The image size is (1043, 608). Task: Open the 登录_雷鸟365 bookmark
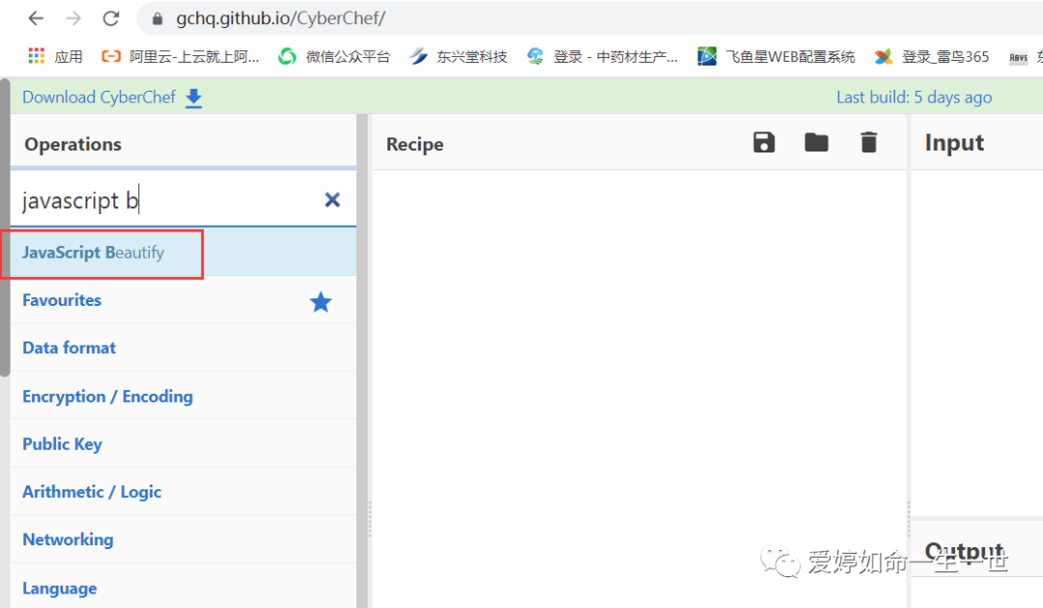click(x=931, y=57)
